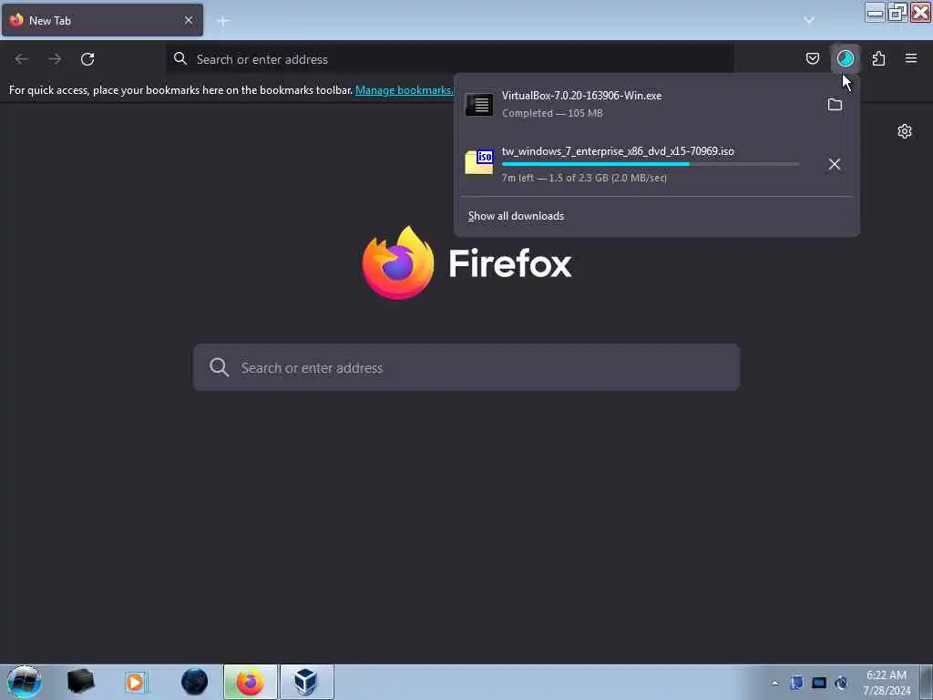The width and height of the screenshot is (933, 700).
Task: Click the Reload page button
Action: click(87, 59)
